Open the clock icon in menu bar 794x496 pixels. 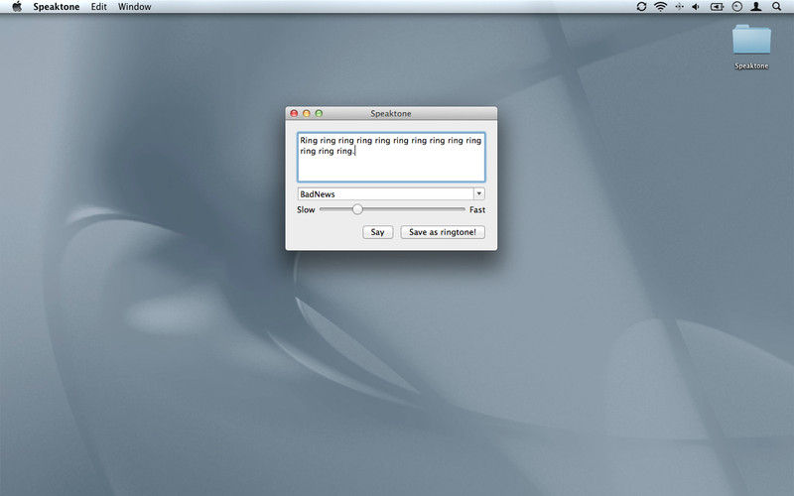click(x=737, y=7)
